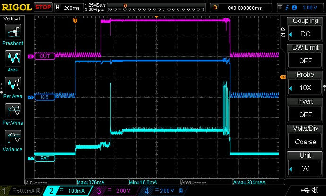Click the trigger position T marker on waveform
Image resolution: width=326 pixels, height=196 pixels.
[75, 20]
